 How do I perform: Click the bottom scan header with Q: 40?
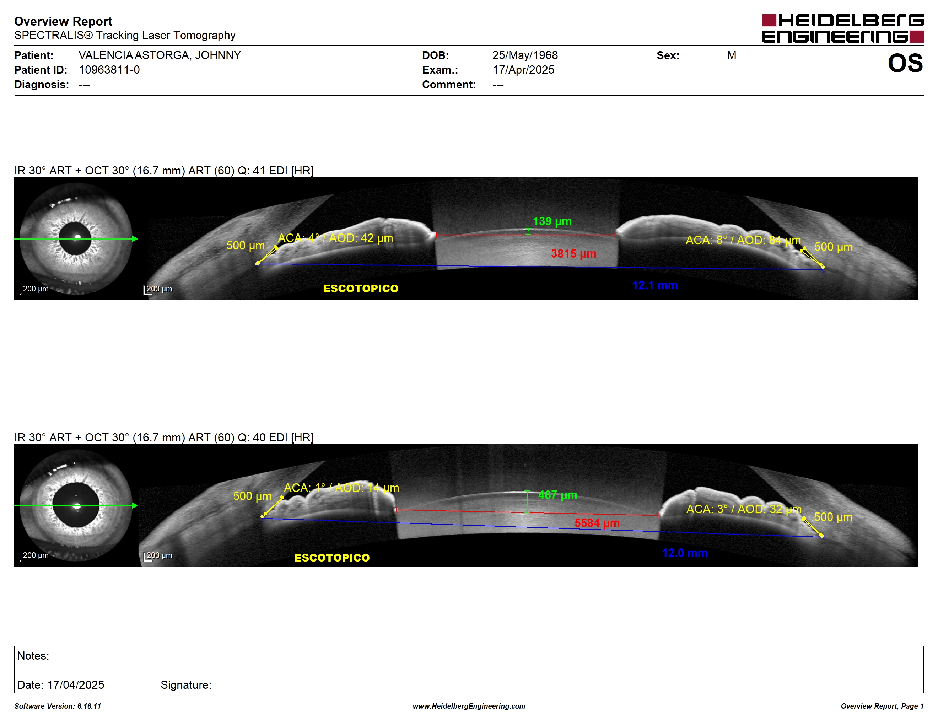click(x=164, y=437)
